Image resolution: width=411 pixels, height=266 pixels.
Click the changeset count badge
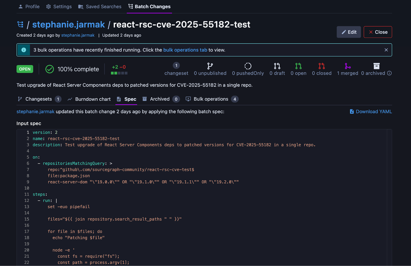176,66
